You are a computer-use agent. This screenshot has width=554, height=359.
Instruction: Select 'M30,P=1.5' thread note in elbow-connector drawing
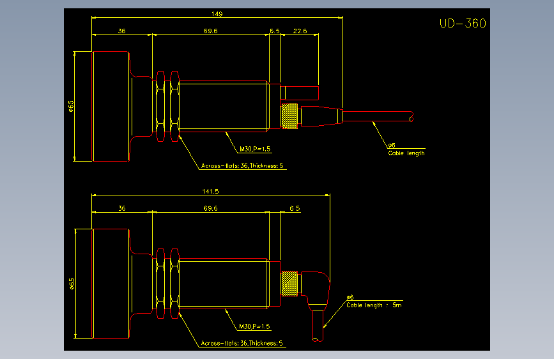coord(254,326)
